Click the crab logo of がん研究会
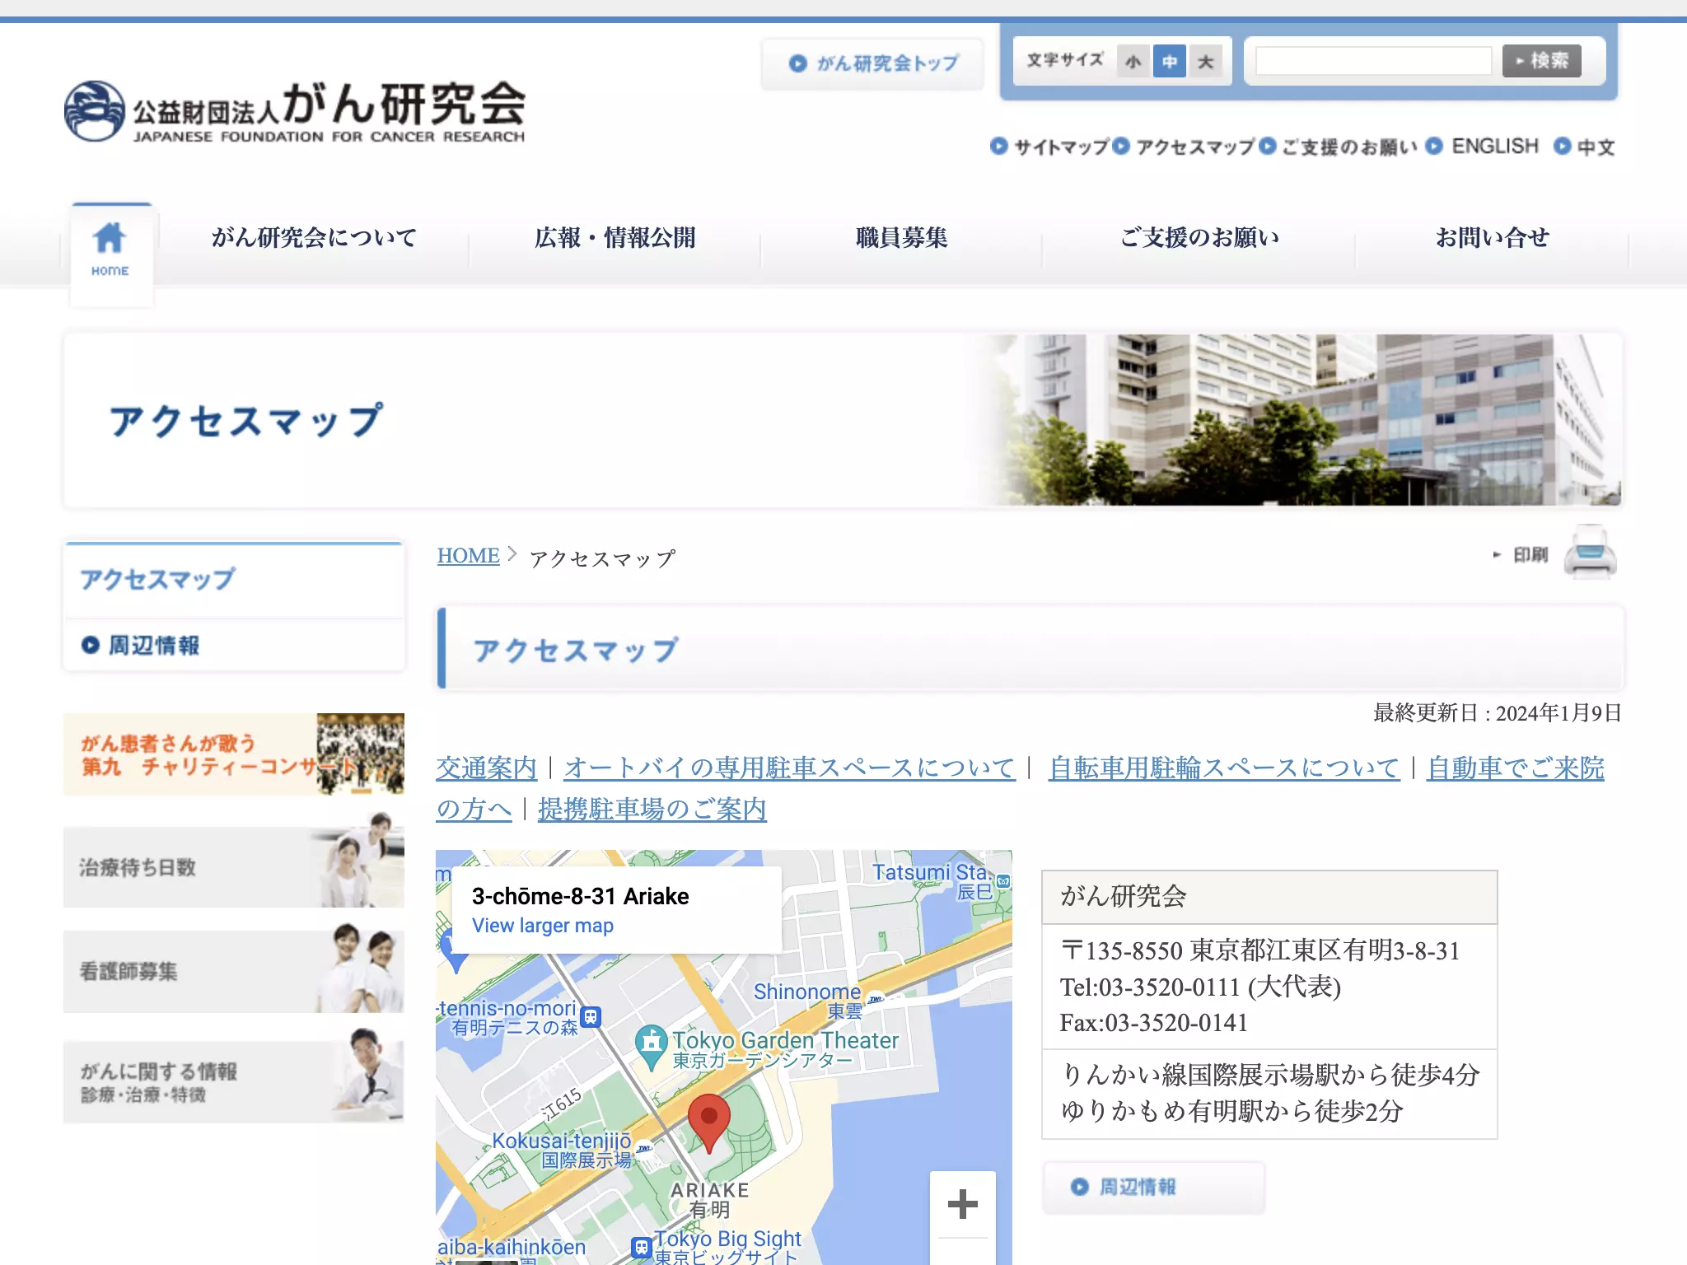 click(x=95, y=111)
